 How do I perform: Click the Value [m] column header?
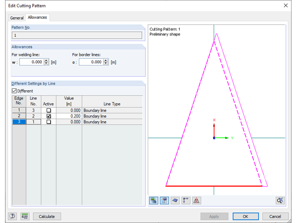[69, 102]
